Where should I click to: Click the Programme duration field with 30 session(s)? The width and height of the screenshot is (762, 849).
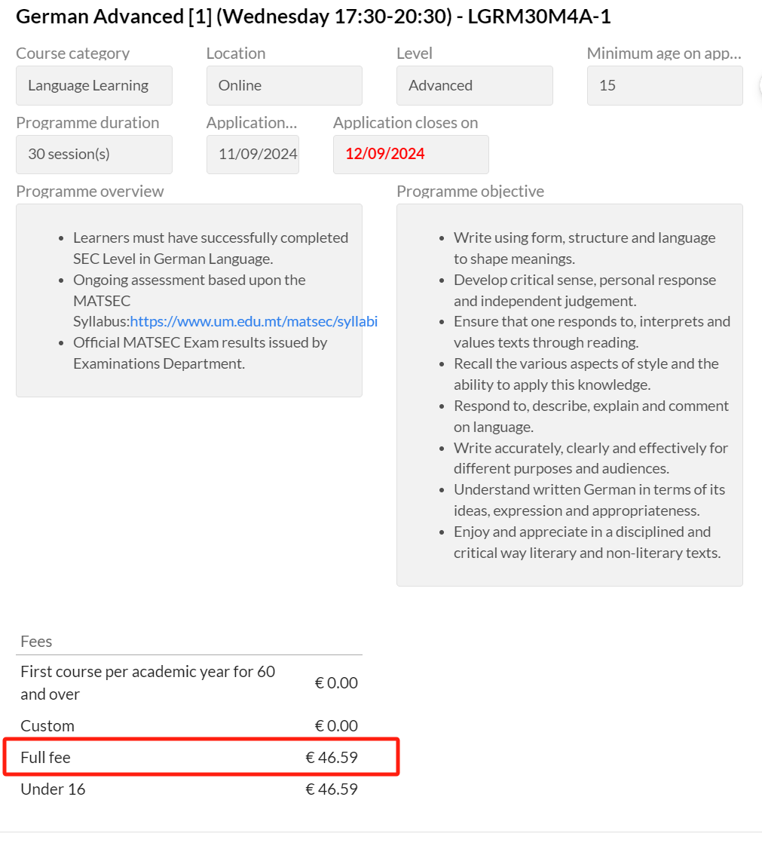click(93, 155)
